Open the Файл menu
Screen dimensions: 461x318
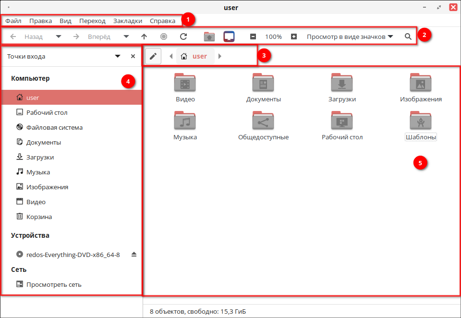(13, 21)
